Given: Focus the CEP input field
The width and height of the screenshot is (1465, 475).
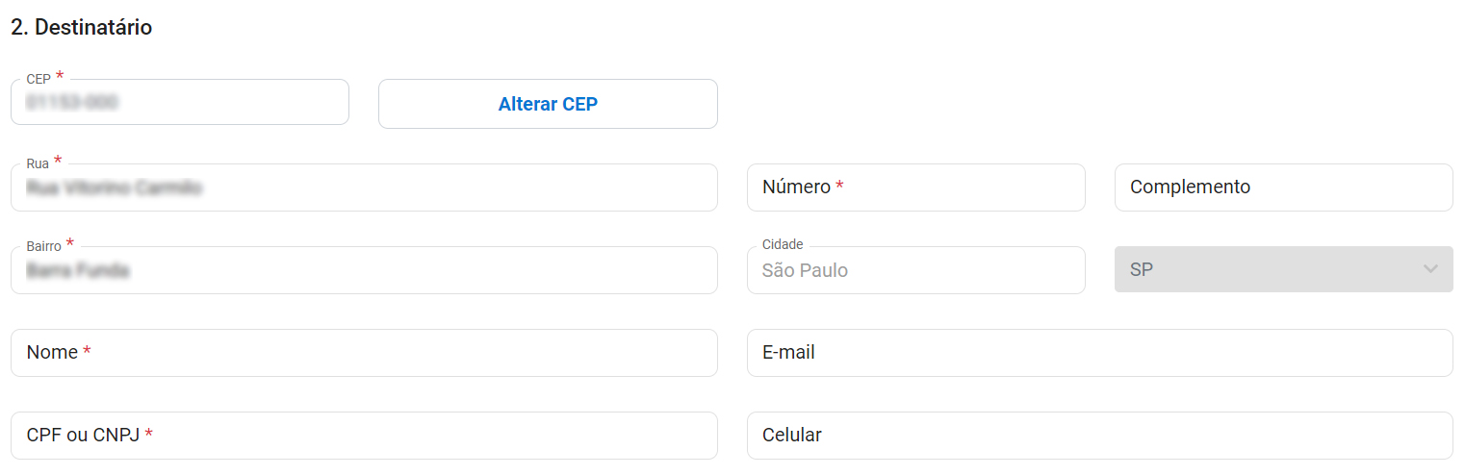Looking at the screenshot, I should coord(179,104).
